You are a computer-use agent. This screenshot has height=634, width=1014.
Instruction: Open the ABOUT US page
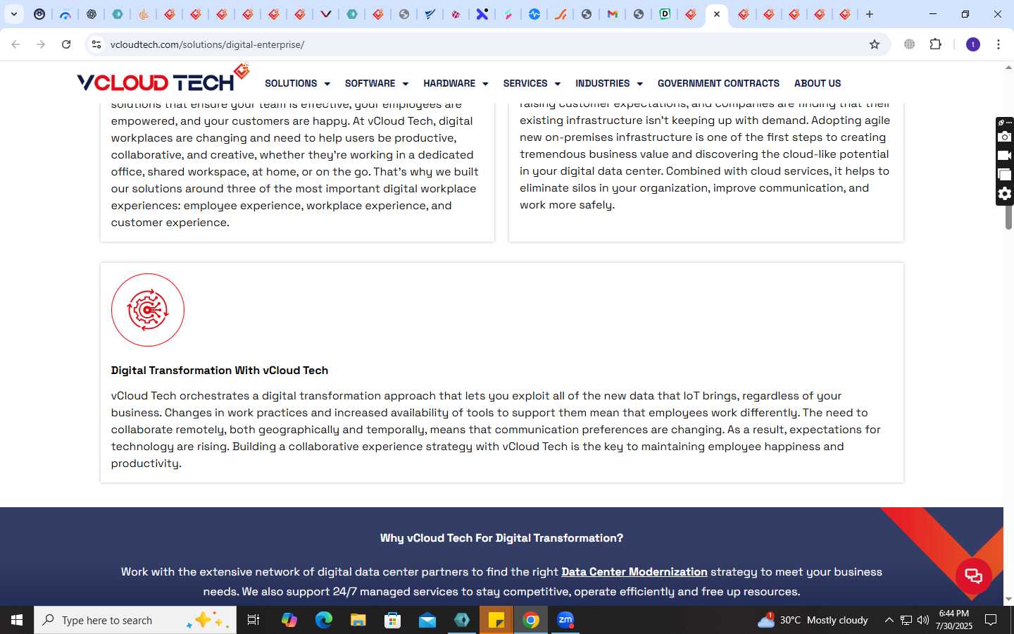[818, 83]
